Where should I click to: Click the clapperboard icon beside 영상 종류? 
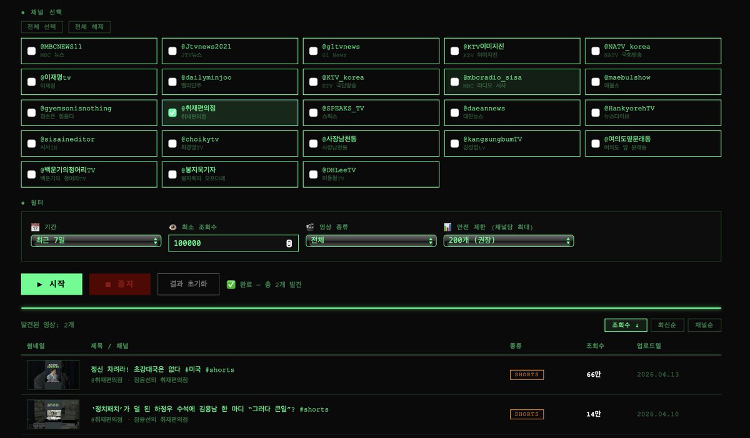(310, 227)
